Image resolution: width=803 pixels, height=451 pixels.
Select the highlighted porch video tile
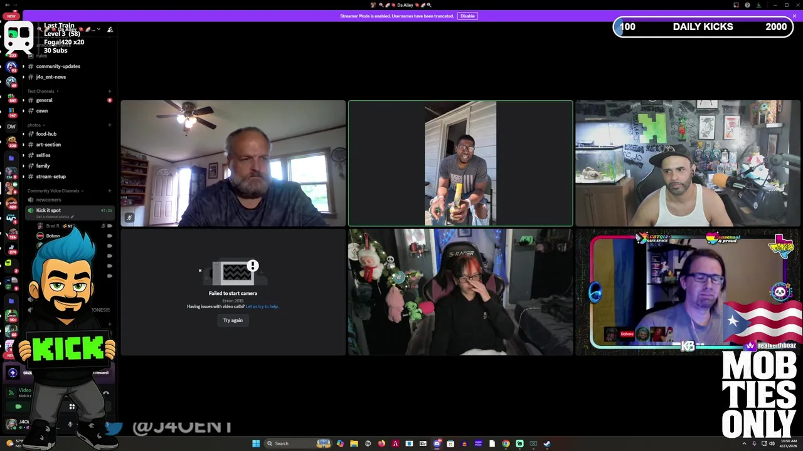[460, 163]
